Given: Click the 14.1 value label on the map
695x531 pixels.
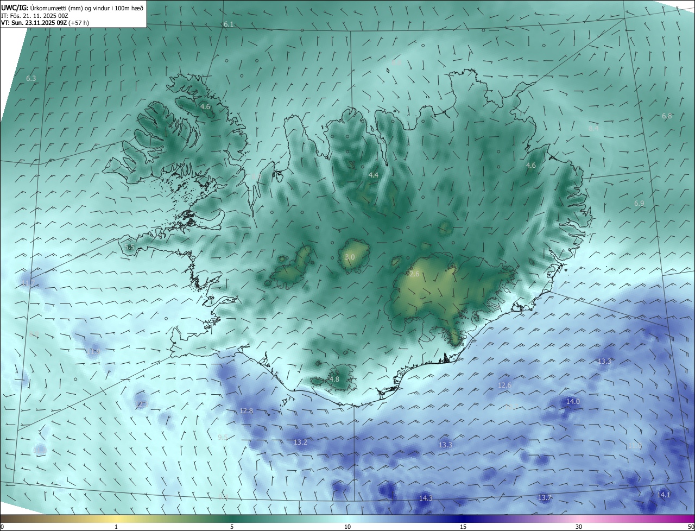Looking at the screenshot, I should click(664, 495).
